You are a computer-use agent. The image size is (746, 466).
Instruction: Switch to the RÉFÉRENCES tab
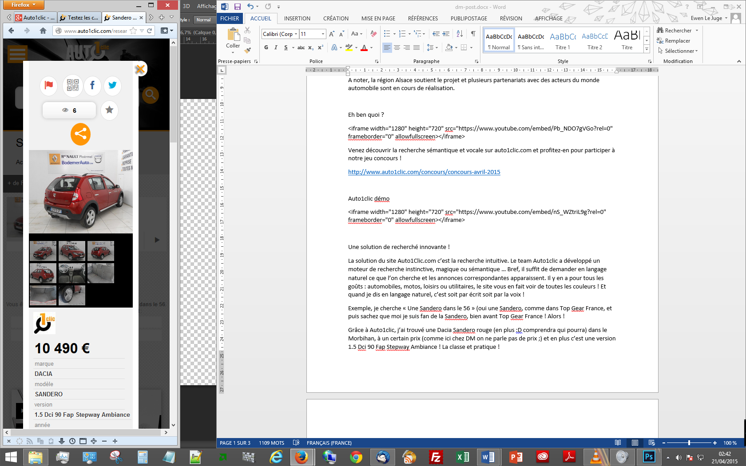(423, 19)
